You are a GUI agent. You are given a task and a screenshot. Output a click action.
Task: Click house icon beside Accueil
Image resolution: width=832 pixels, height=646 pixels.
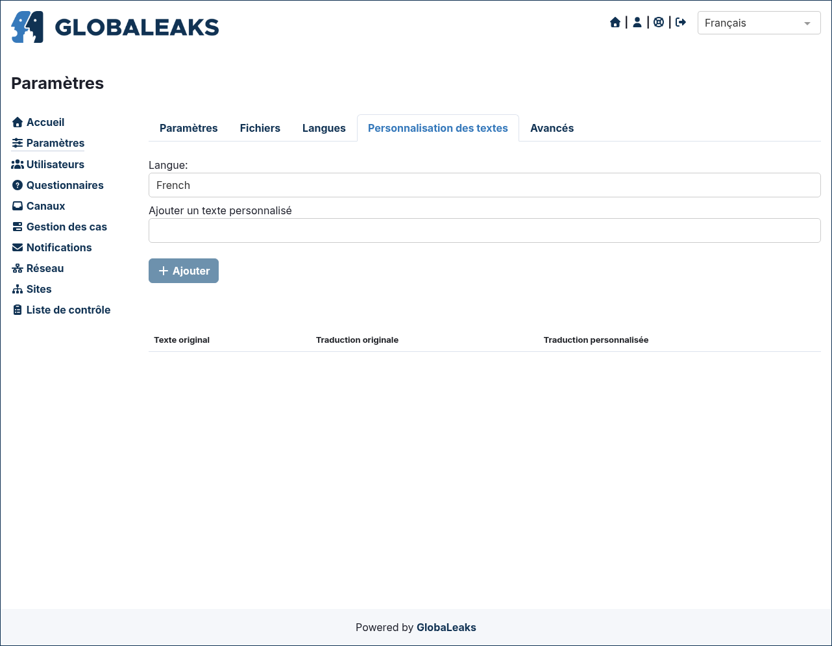pyautogui.click(x=18, y=122)
